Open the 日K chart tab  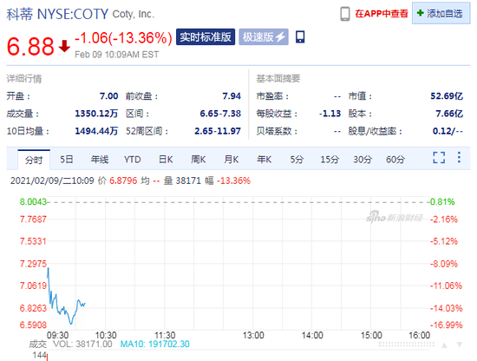tap(166, 159)
